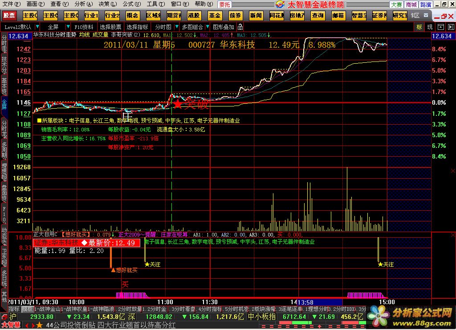The height and width of the screenshot is (330, 456).
Task: Select the 其他 sidebar tab
Action: click(x=4, y=297)
